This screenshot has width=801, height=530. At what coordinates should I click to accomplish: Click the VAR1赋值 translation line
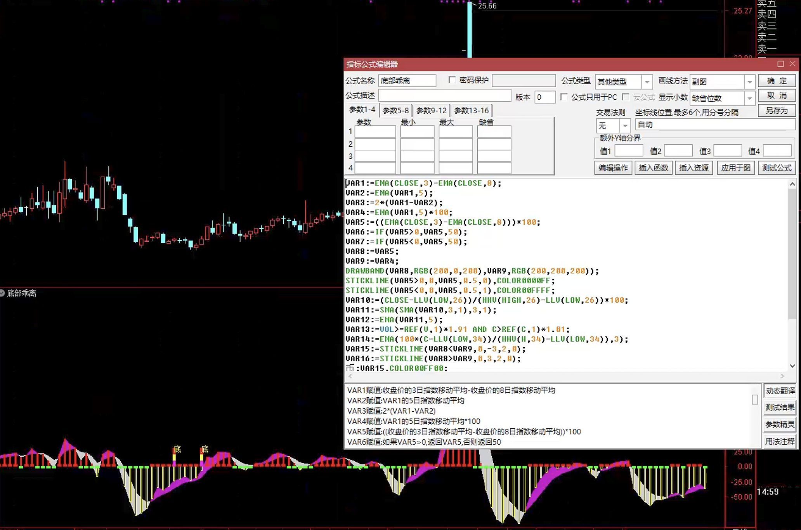[x=451, y=390]
